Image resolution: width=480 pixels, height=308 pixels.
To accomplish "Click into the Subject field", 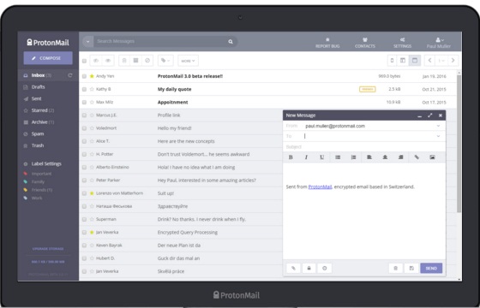I will click(x=364, y=147).
